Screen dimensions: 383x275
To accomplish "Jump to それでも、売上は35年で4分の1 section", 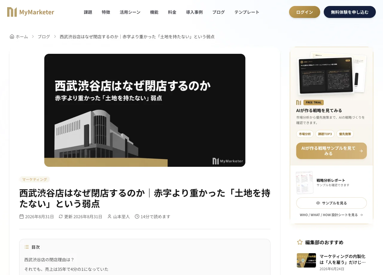I will 66,269.
